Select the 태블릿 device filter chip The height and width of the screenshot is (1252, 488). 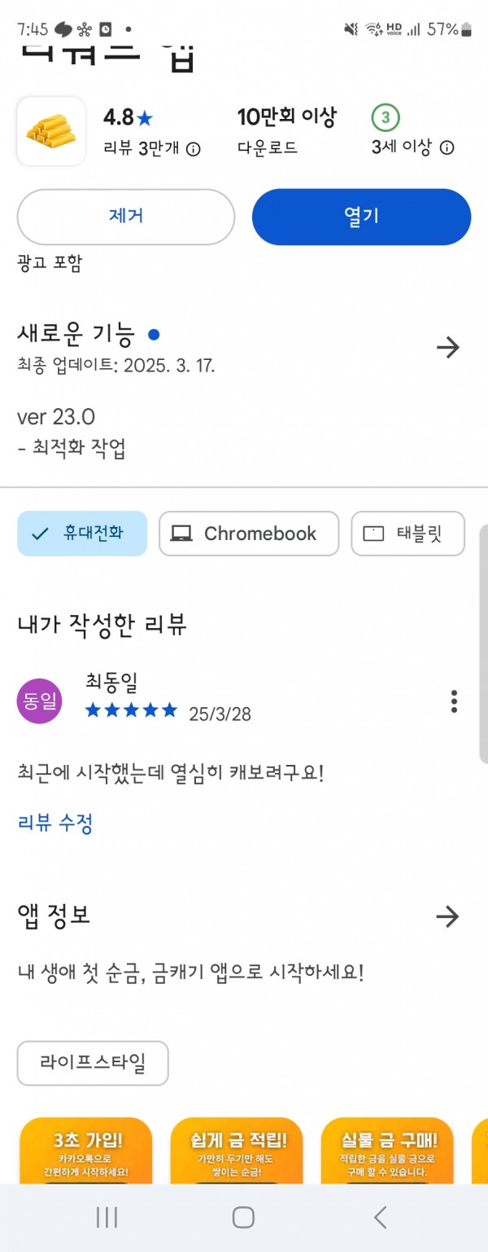pyautogui.click(x=408, y=534)
